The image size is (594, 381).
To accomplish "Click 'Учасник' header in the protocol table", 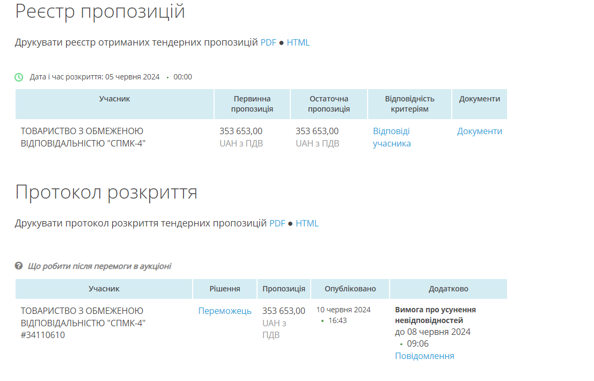I will coord(104,289).
